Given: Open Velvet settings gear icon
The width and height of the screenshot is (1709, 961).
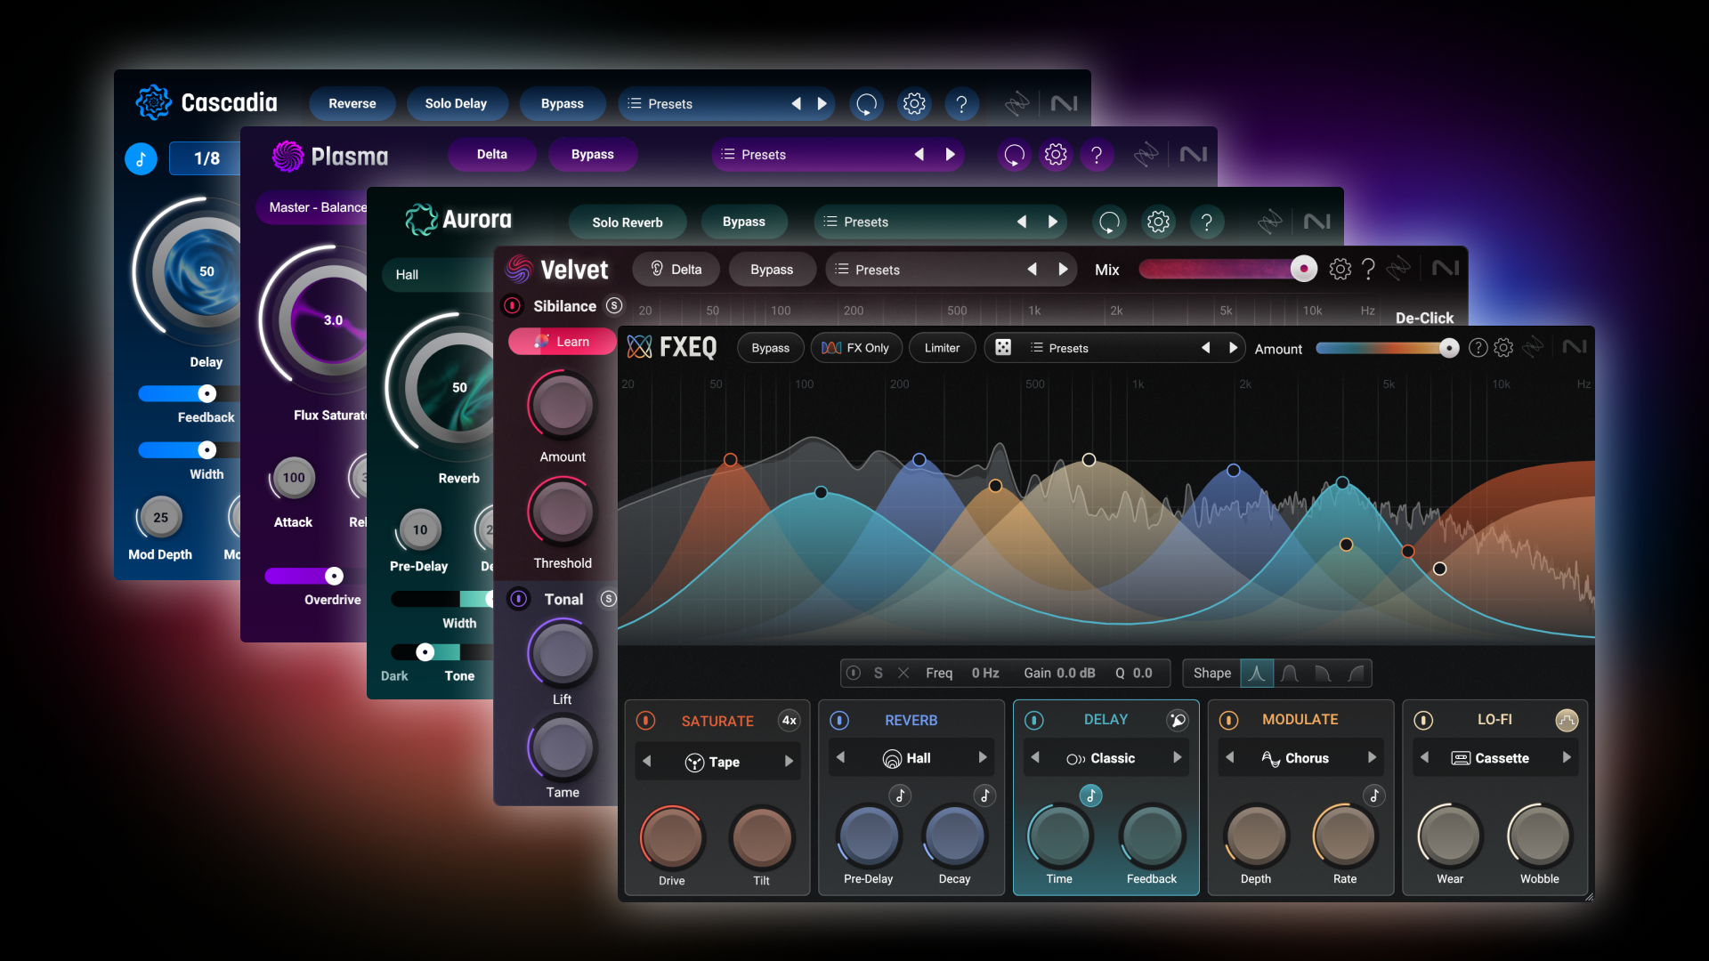Looking at the screenshot, I should click(1340, 269).
